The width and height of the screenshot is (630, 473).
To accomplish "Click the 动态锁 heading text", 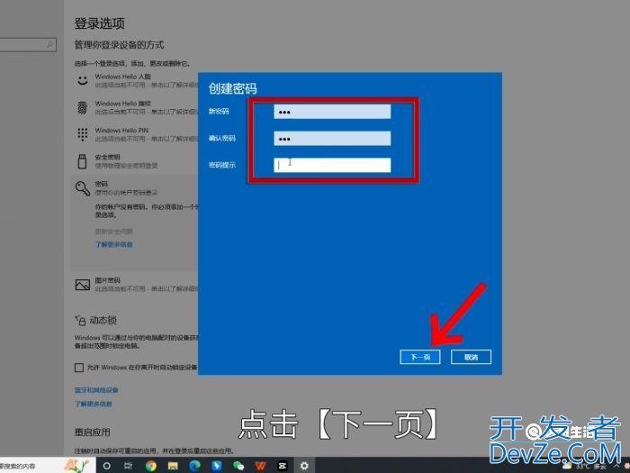I will click(103, 320).
